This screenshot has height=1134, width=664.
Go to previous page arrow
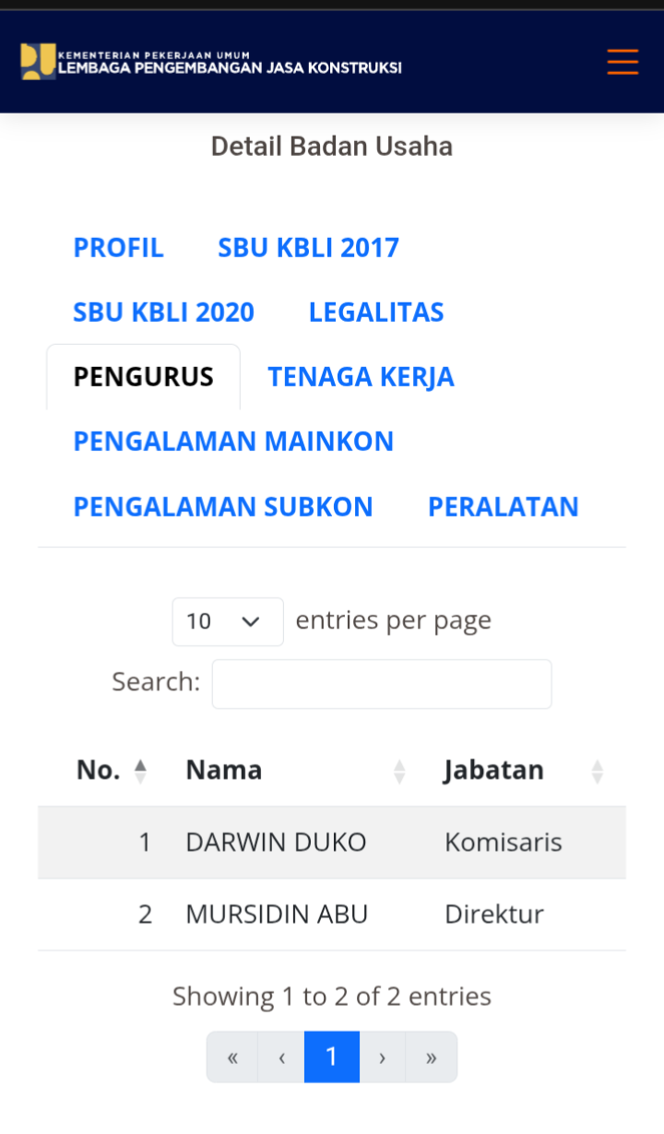click(281, 1057)
